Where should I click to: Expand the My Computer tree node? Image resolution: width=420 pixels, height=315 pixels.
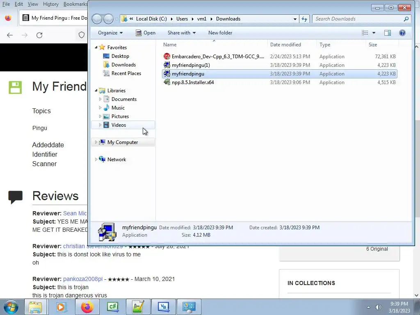[96, 142]
